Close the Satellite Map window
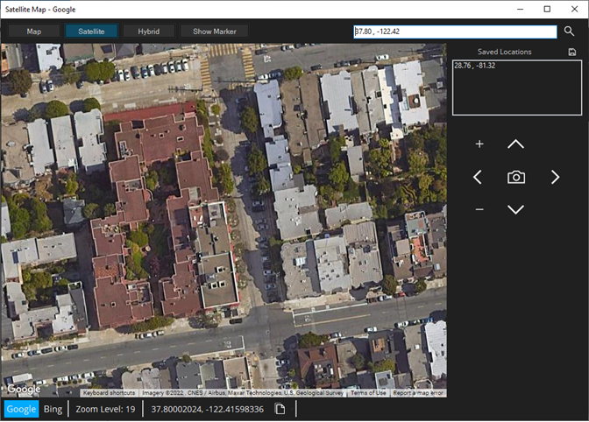The height and width of the screenshot is (422, 589). [574, 9]
